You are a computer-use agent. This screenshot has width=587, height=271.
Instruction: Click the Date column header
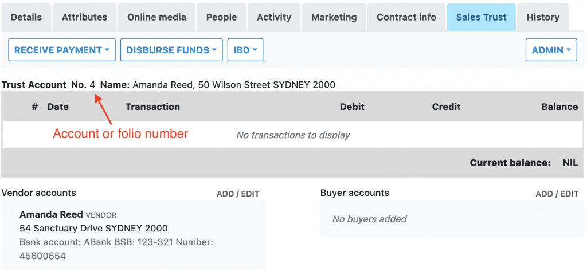58,107
